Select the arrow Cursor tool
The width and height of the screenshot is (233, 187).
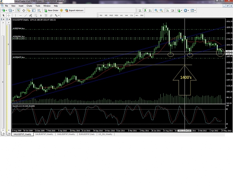coord(4,15)
